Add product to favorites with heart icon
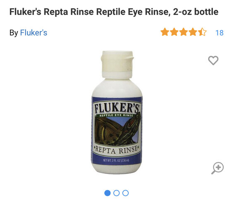 [x=213, y=60]
